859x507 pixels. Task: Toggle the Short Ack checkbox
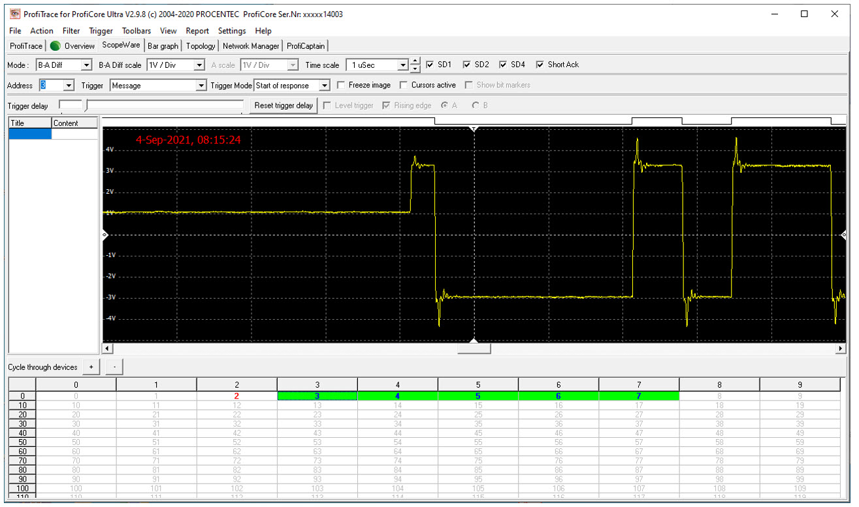540,65
